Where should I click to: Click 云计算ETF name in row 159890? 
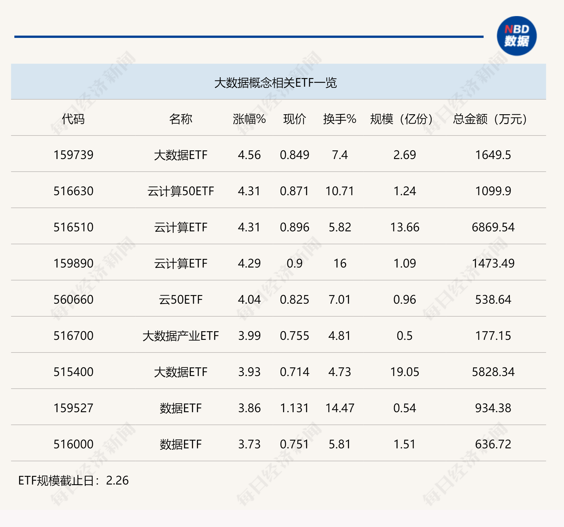tap(181, 263)
